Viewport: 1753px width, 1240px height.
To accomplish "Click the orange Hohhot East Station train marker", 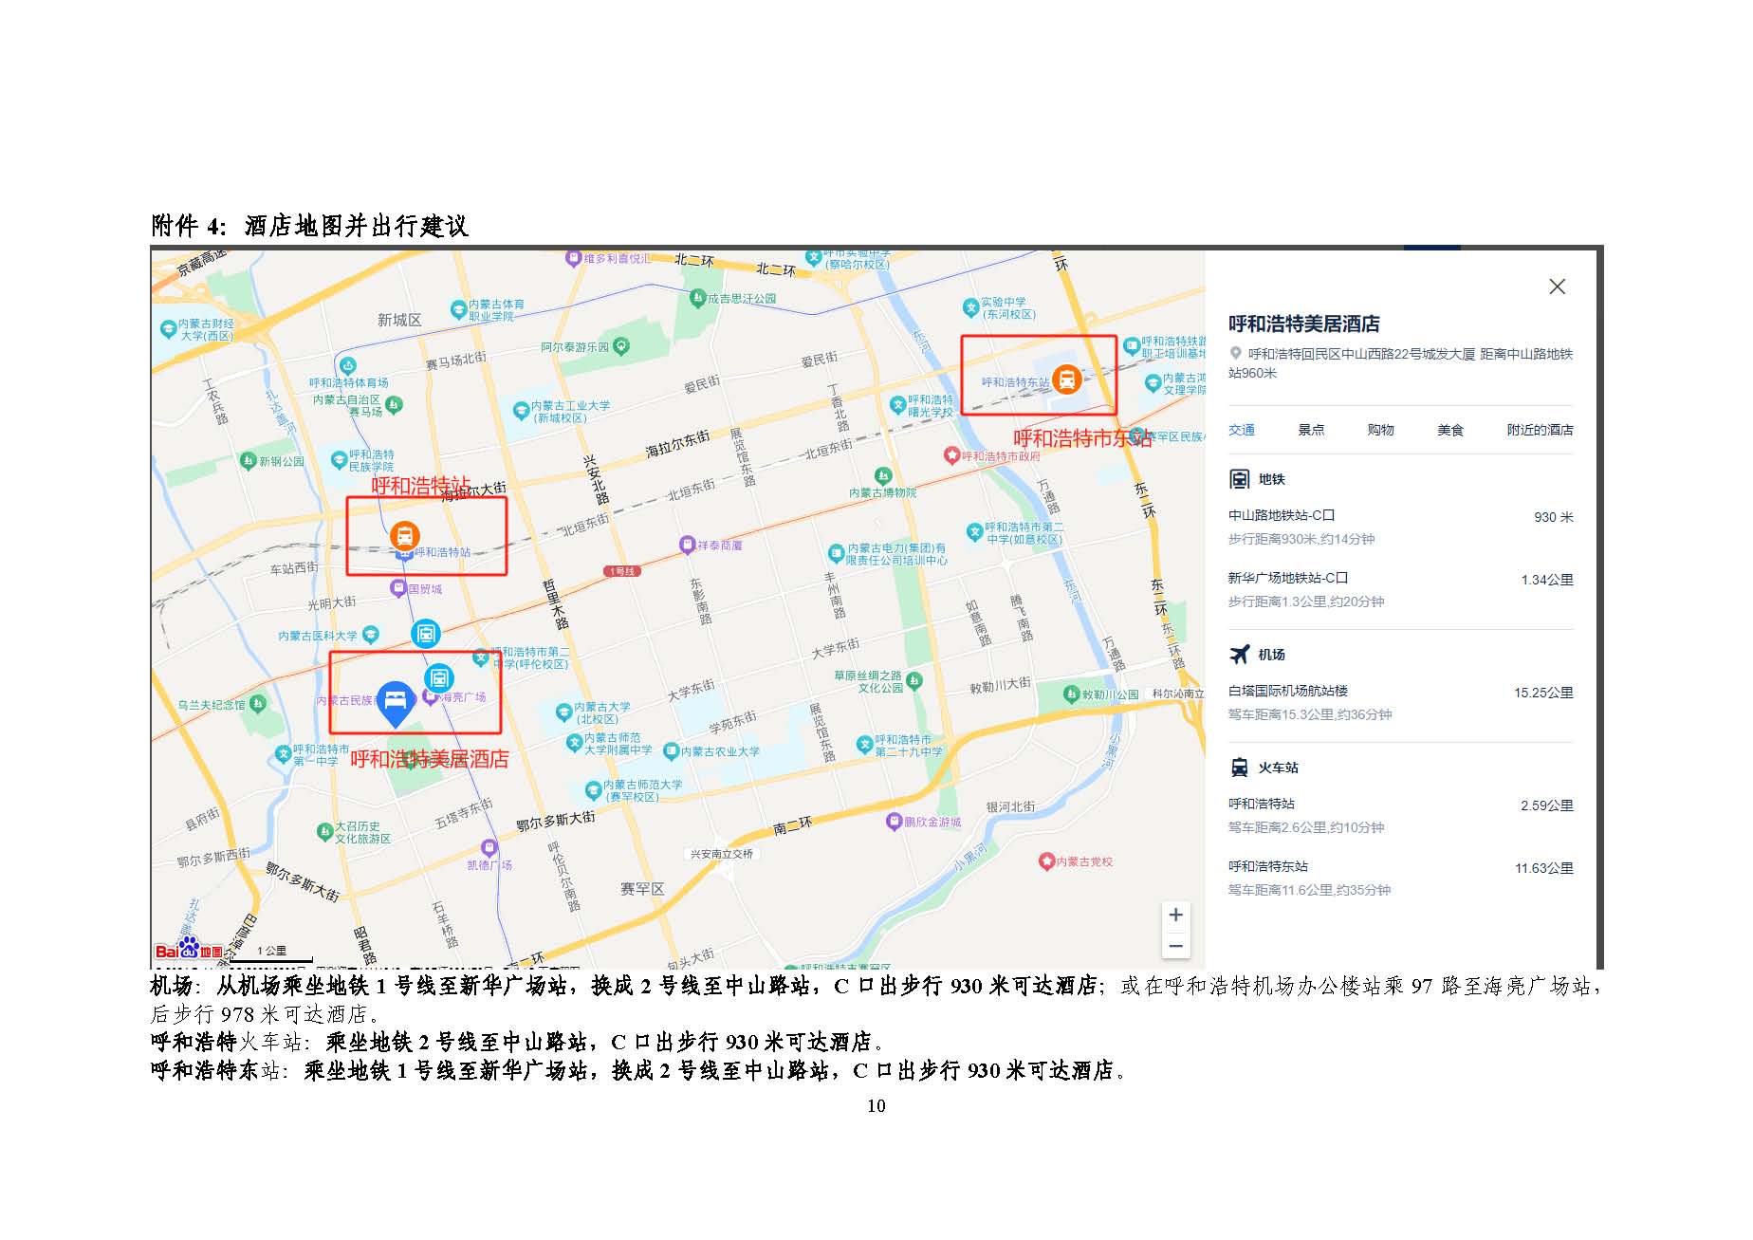I will [x=1066, y=379].
